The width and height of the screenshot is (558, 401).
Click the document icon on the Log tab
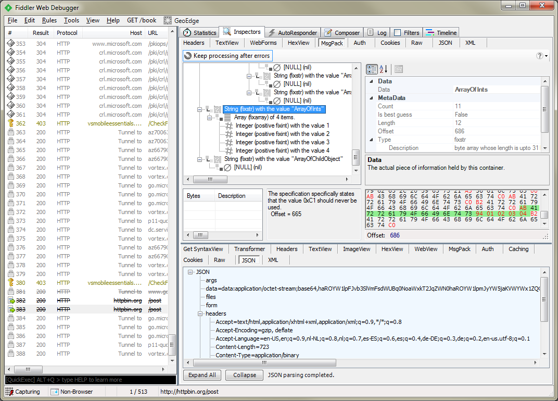click(371, 32)
